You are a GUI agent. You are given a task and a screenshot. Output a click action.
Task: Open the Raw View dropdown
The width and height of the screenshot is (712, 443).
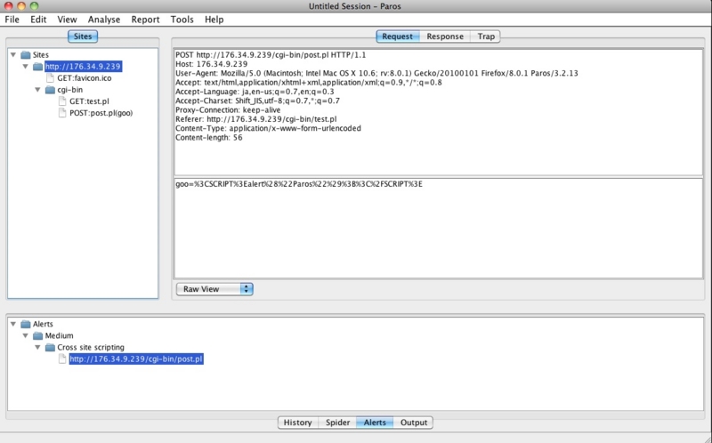pos(214,289)
